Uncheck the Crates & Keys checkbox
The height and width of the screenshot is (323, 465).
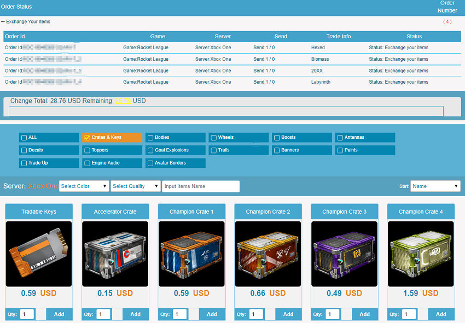point(87,138)
